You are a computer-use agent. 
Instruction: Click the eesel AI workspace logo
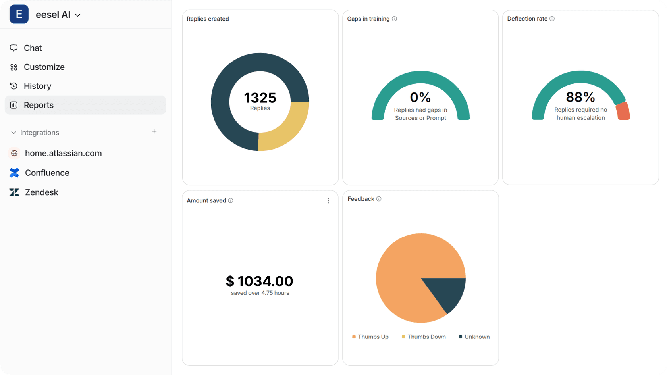click(x=19, y=15)
